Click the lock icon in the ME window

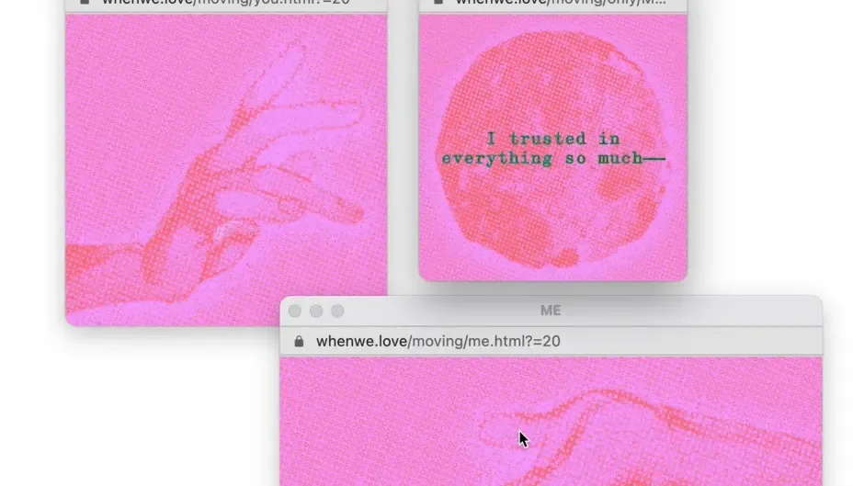point(299,342)
